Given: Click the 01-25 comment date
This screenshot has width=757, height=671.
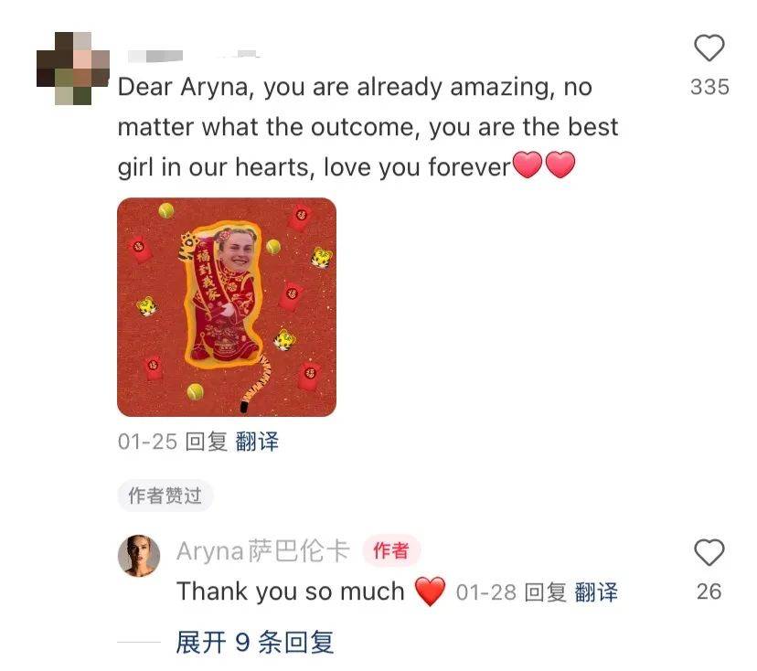Looking at the screenshot, I should pos(147,442).
